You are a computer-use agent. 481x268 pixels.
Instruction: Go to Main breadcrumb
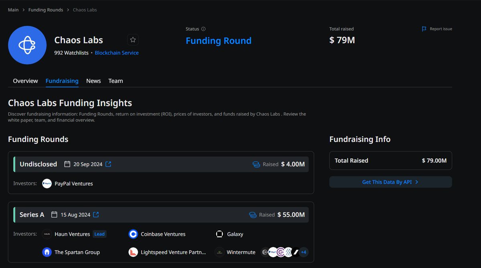[13, 10]
